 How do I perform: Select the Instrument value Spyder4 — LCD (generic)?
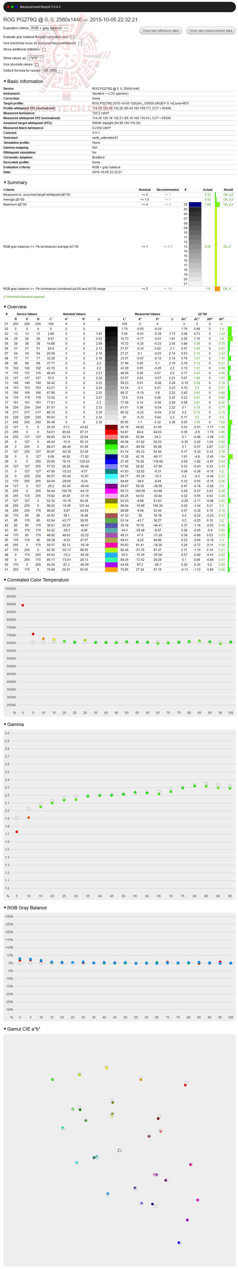110,94
